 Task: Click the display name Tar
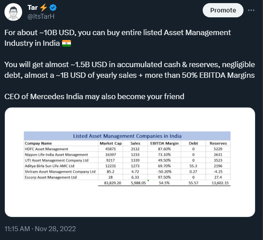[x=32, y=8]
